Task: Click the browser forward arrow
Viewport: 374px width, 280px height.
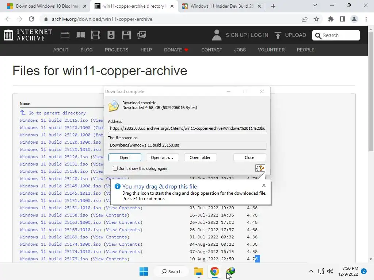Action: (20, 19)
